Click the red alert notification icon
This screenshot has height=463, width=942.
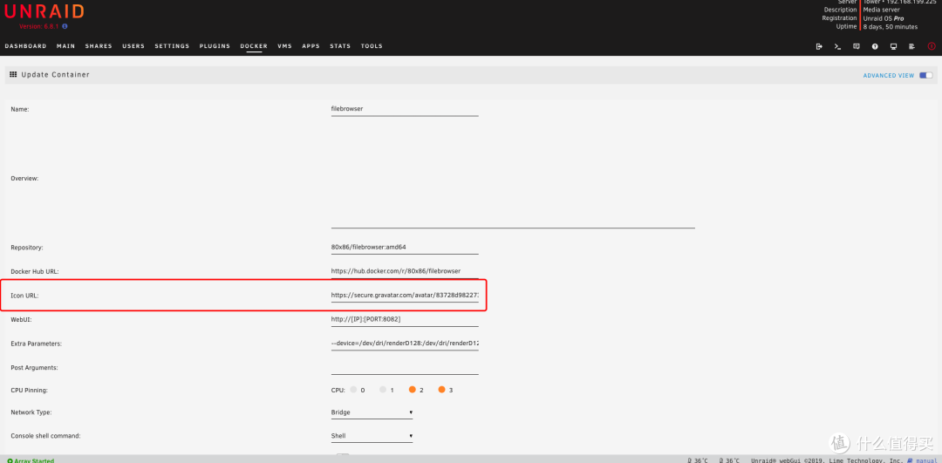931,46
